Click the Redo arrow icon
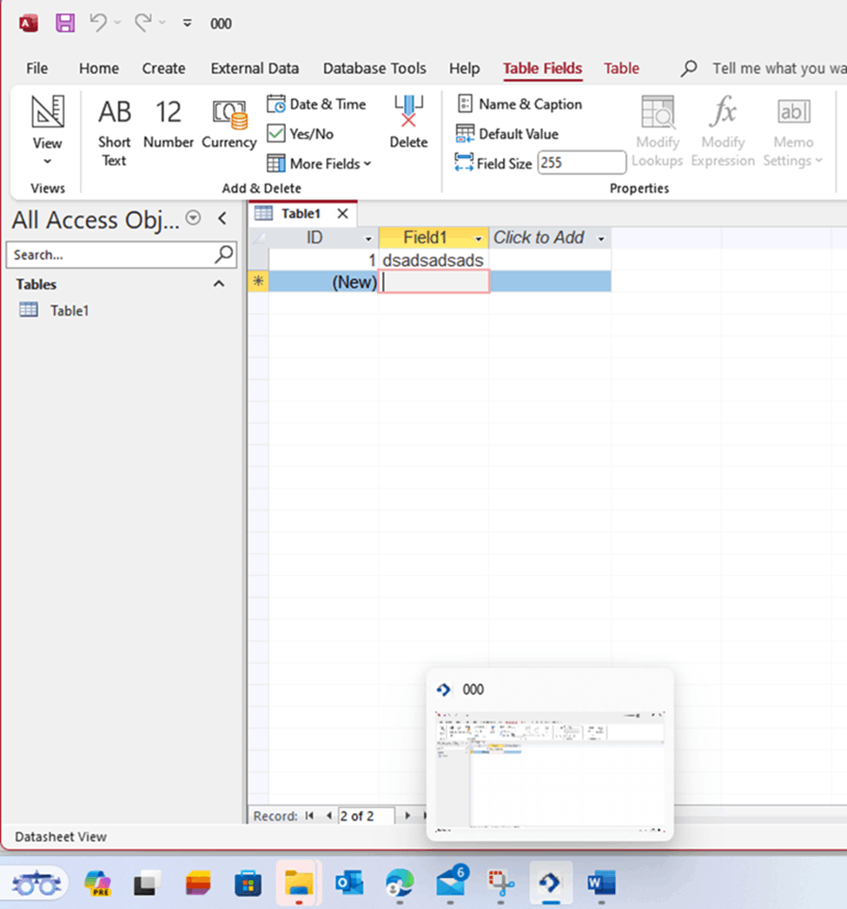Image resolution: width=847 pixels, height=909 pixels. click(x=142, y=23)
